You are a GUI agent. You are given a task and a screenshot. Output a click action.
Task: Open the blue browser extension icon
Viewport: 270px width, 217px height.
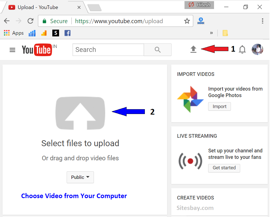(201, 21)
